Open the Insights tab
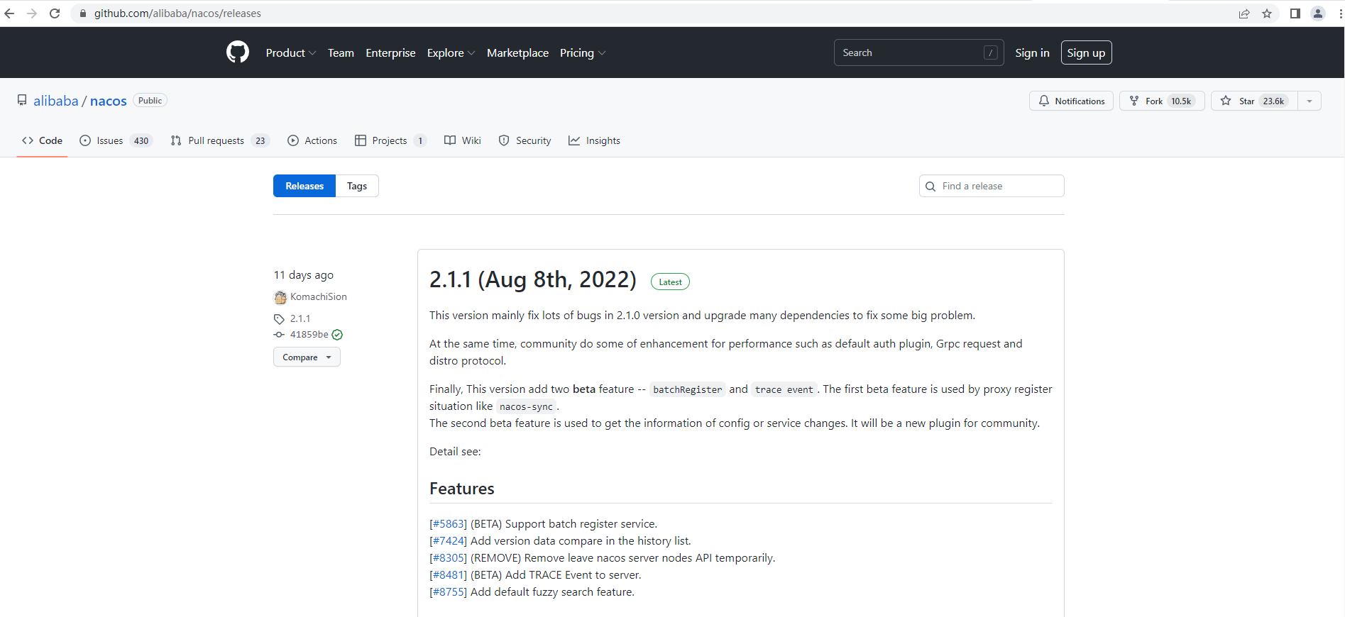This screenshot has height=617, width=1345. tap(594, 140)
